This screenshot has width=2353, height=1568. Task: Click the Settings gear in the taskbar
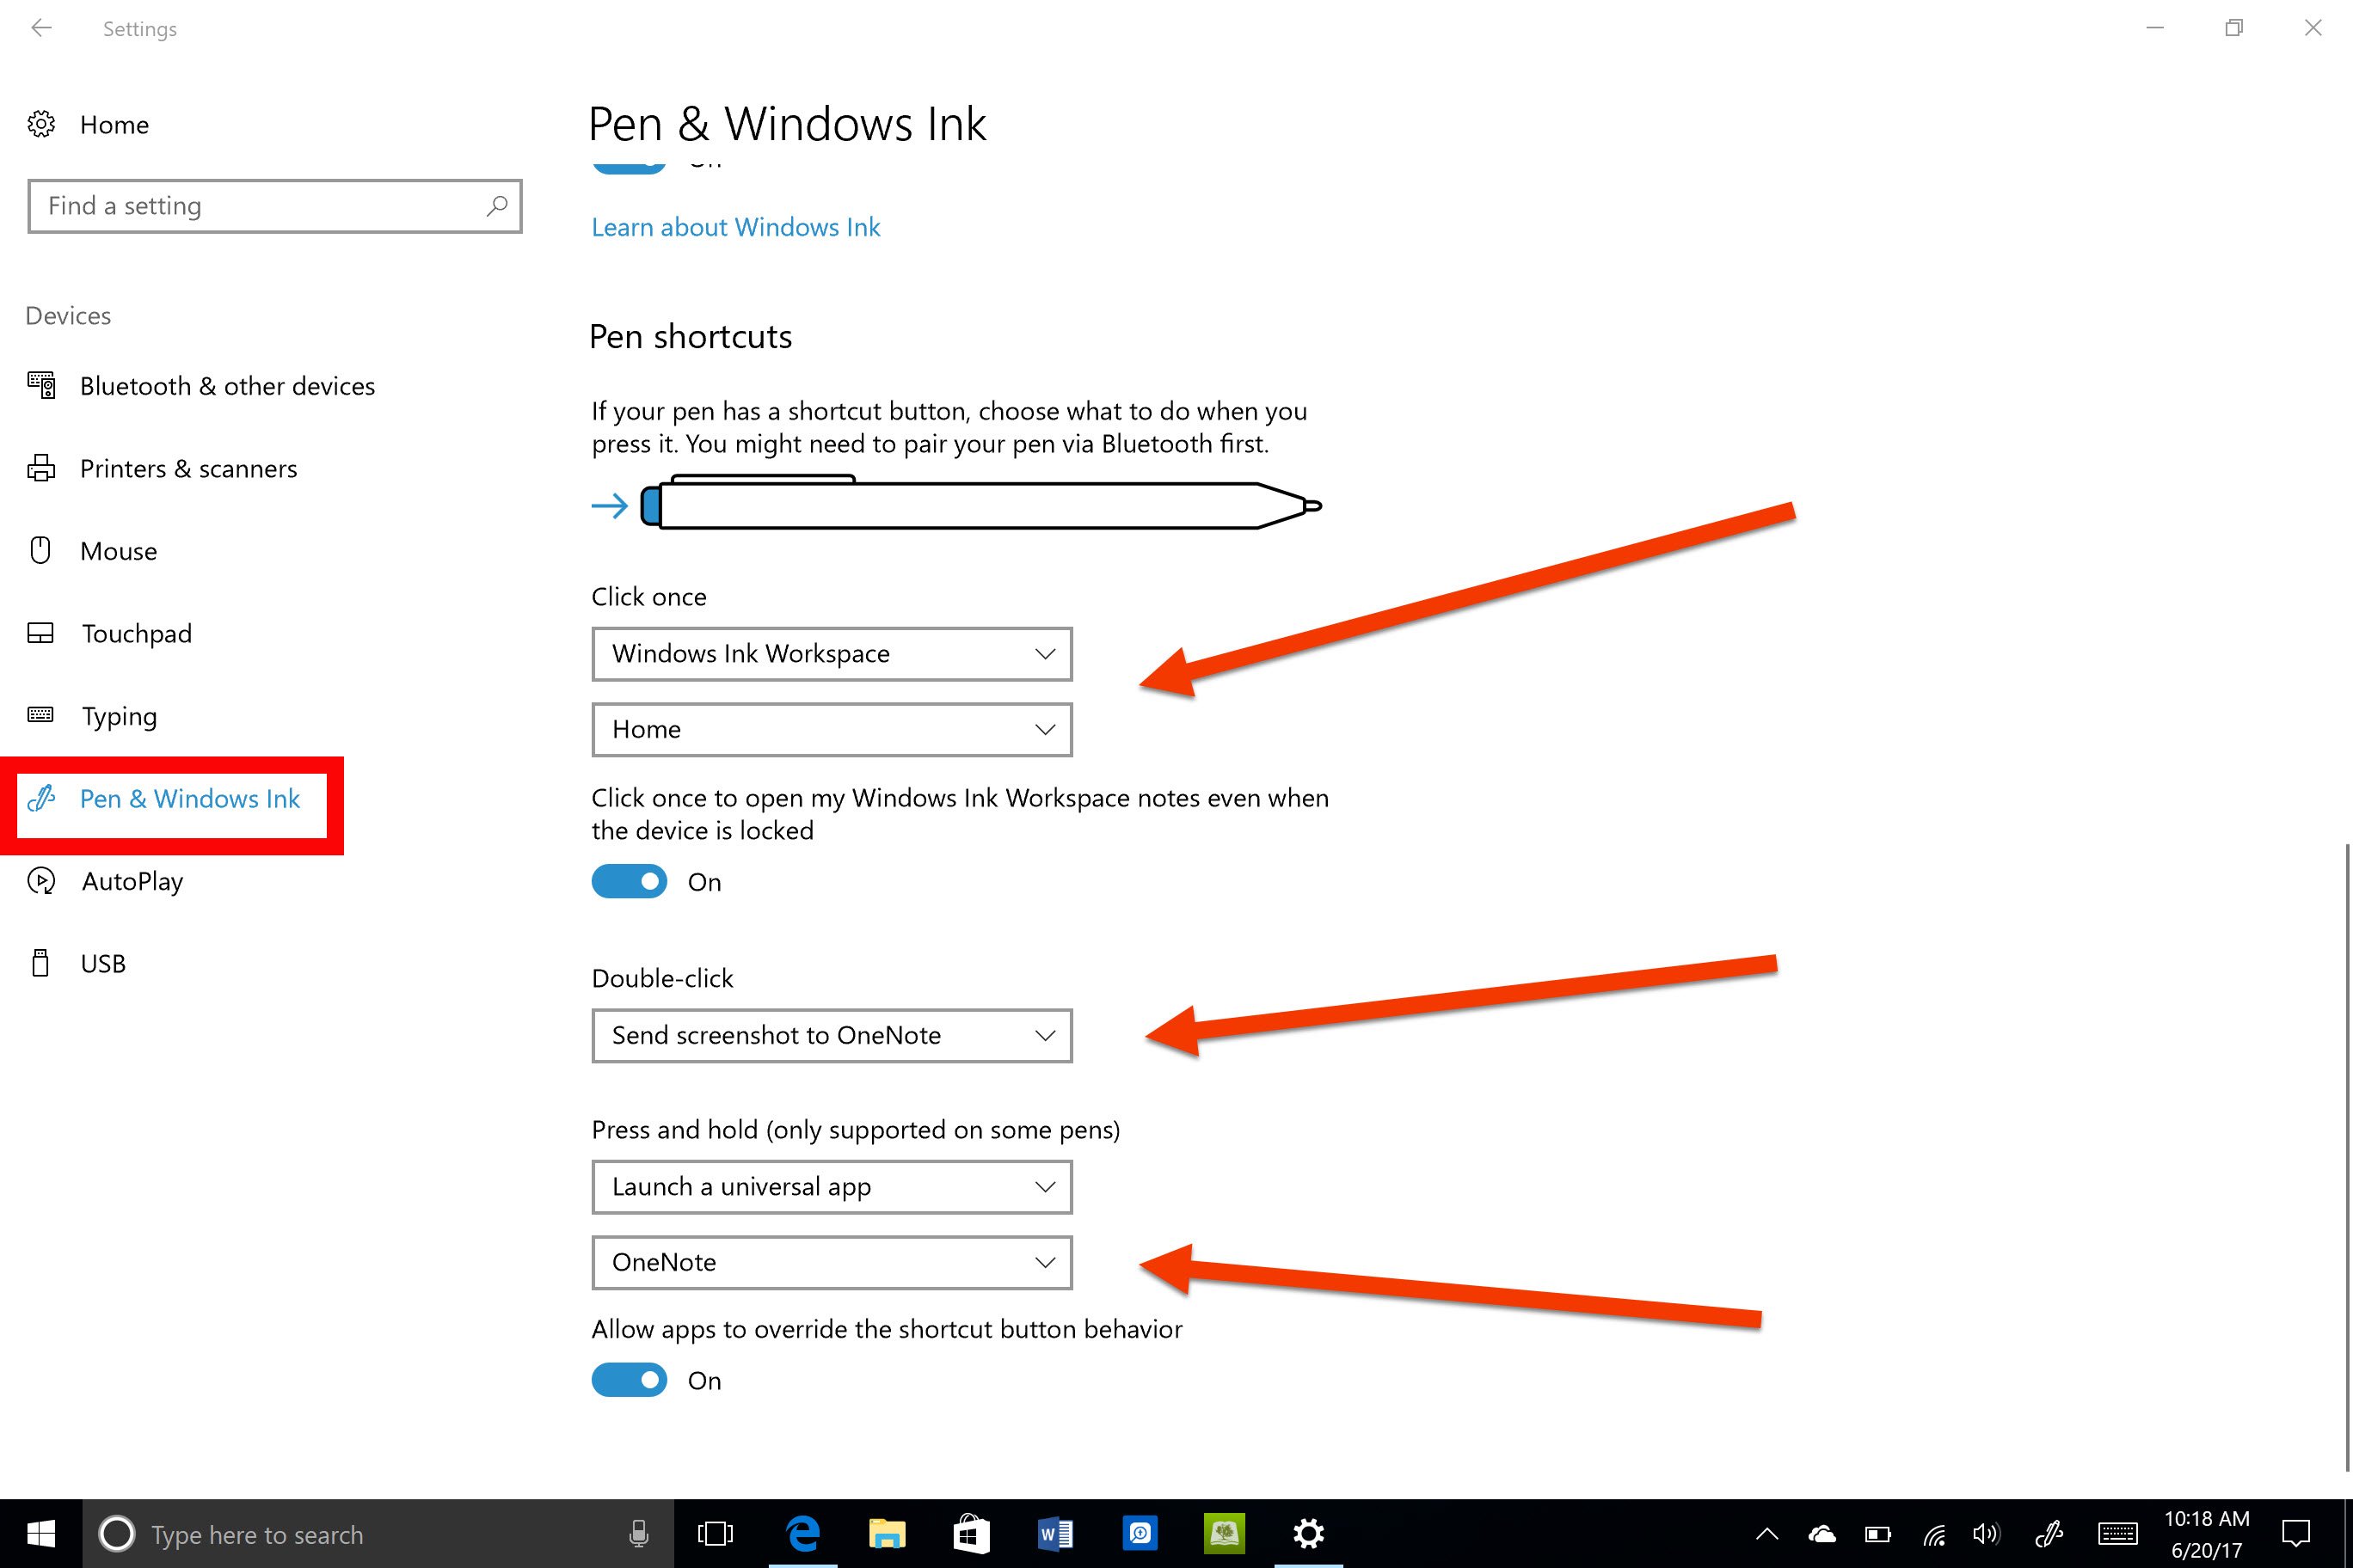(1309, 1533)
